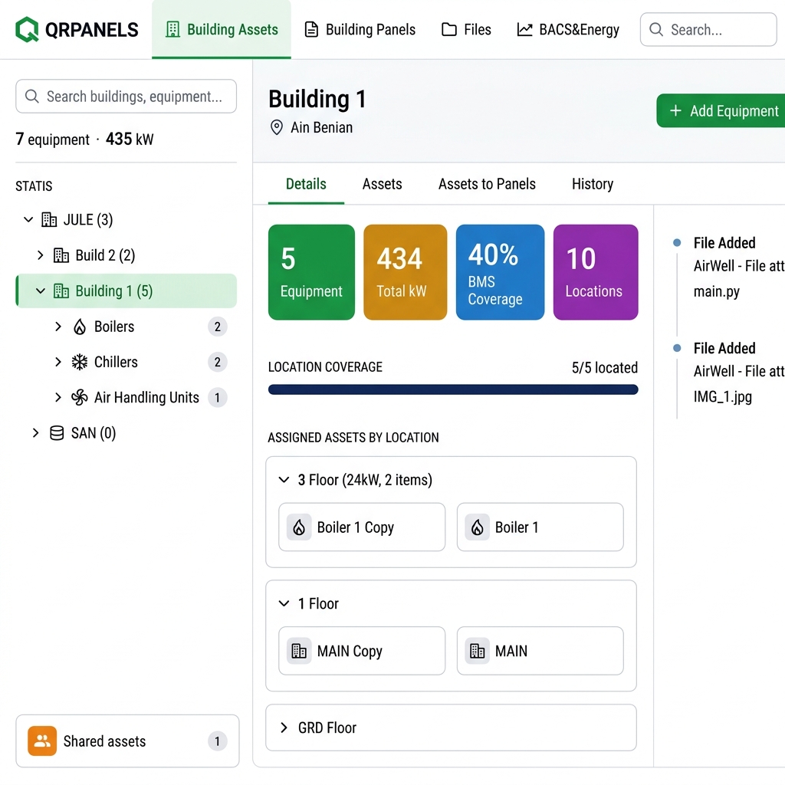Click the Location Coverage progress bar
Image resolution: width=785 pixels, height=785 pixels.
[453, 389]
